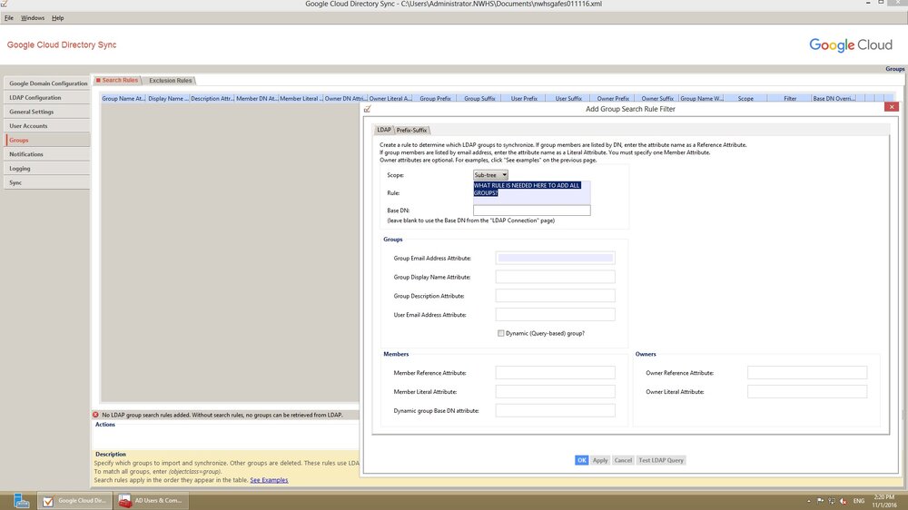The height and width of the screenshot is (510, 908).
Task: Click Description Attr... column header
Action: (x=212, y=98)
